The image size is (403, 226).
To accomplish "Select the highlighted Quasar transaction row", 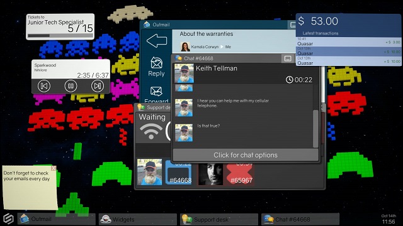I will click(348, 51).
